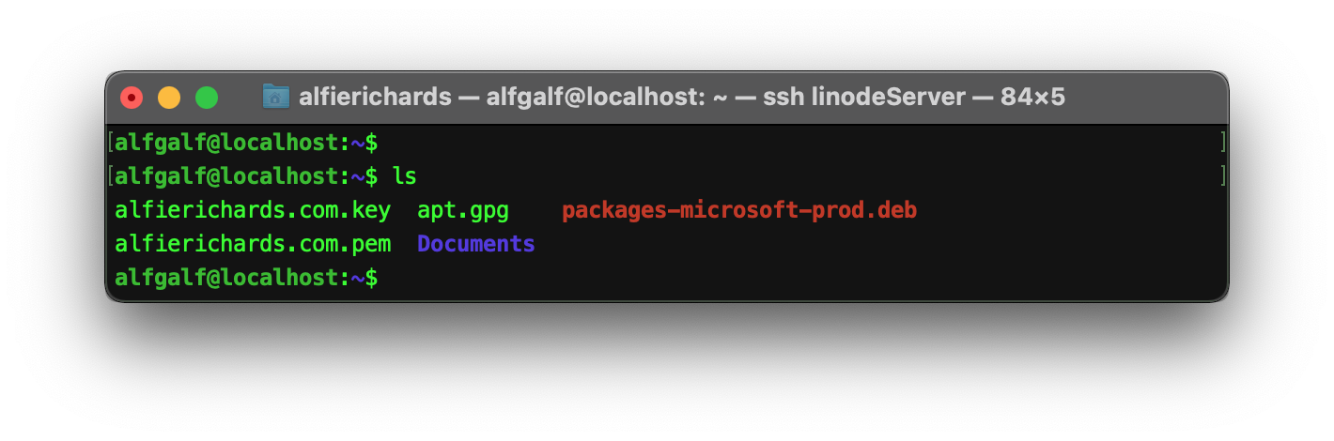
Task: Click the blue Documents directory name
Action: click(x=476, y=244)
